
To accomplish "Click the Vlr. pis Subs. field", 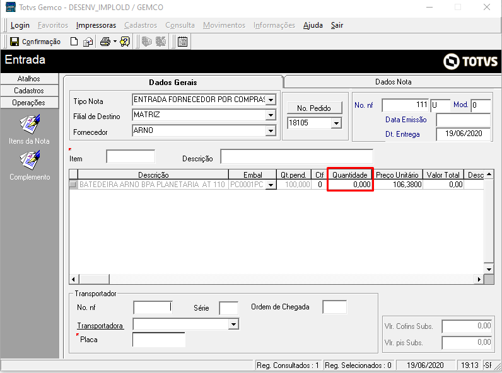I will [467, 343].
